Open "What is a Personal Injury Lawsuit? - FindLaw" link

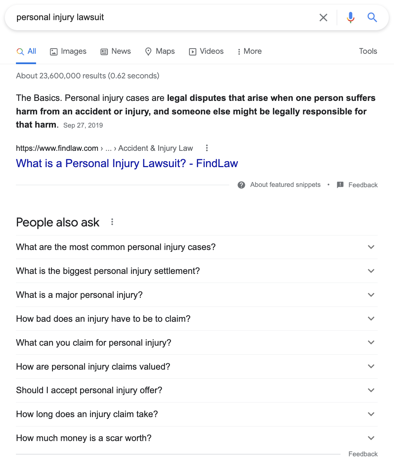click(127, 163)
